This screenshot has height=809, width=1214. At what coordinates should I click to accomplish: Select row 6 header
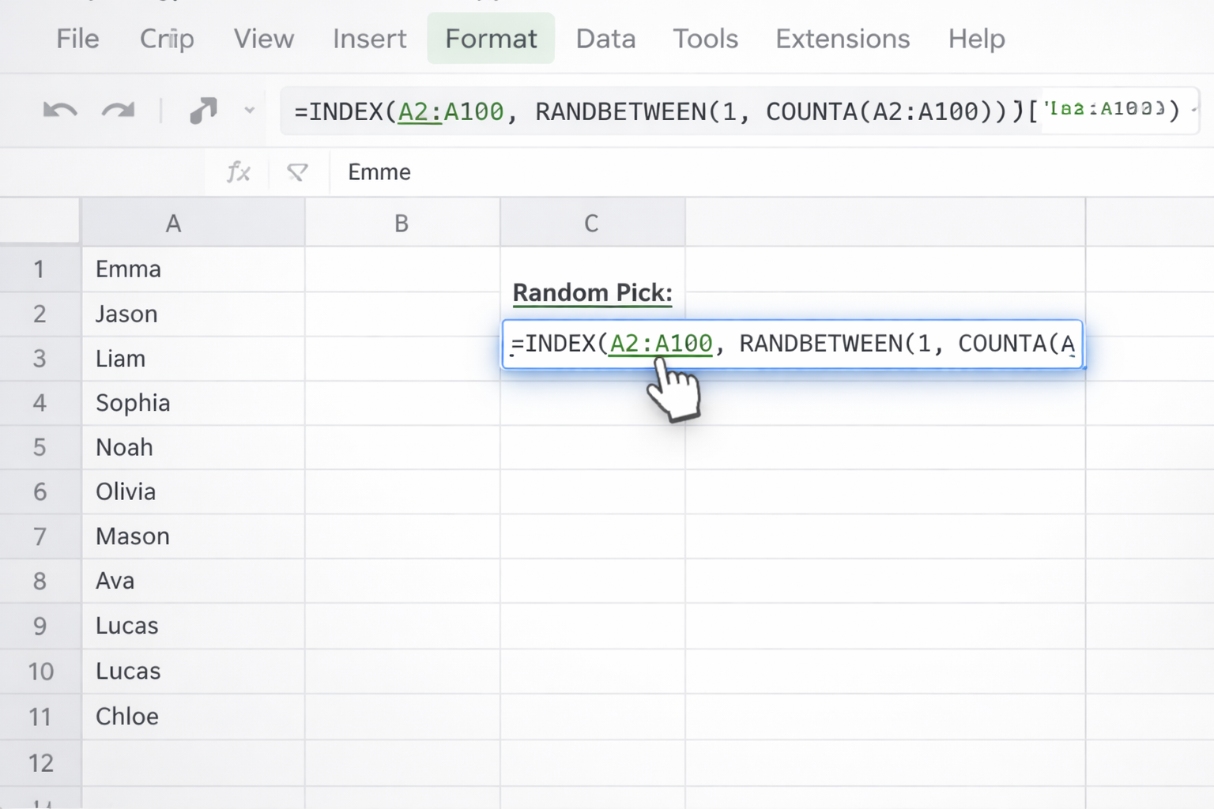click(x=40, y=491)
